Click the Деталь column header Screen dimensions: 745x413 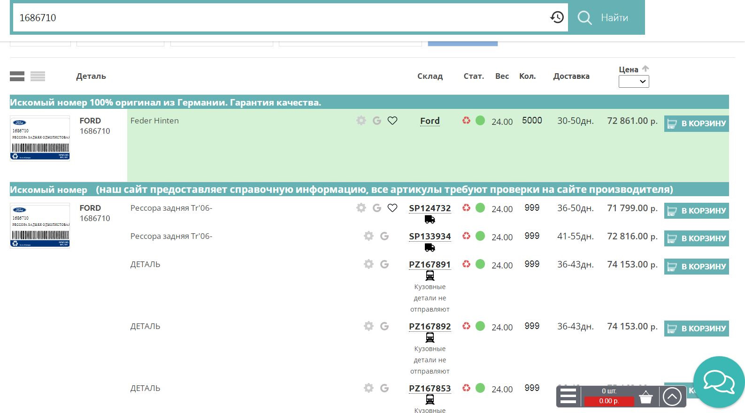(x=91, y=76)
